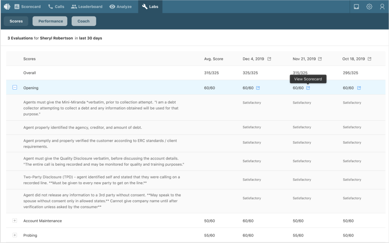
Task: Click the ERC standards verification criterion text
Action: click(100, 143)
